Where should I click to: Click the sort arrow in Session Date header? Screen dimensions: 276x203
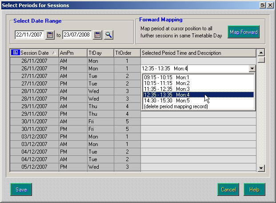click(x=54, y=53)
